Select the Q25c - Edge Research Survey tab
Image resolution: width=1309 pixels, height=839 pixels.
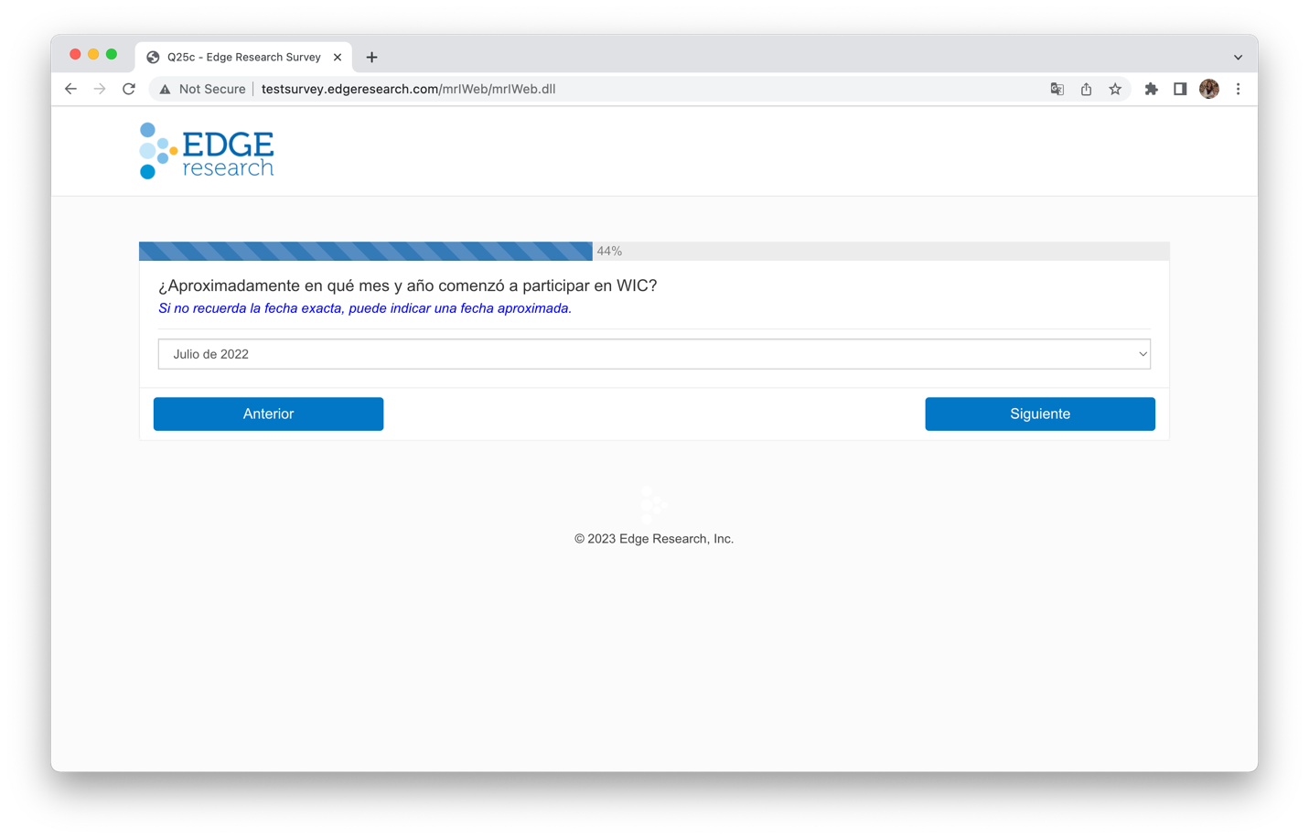coord(244,57)
